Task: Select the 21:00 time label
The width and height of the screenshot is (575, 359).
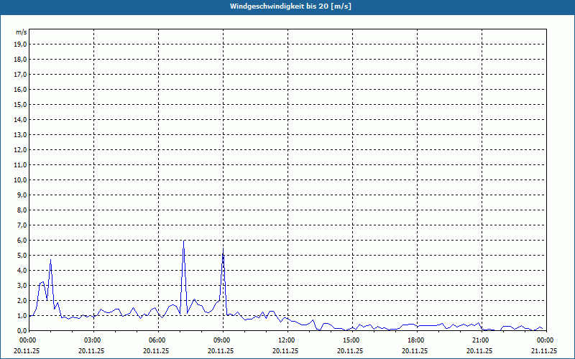Action: (480, 340)
